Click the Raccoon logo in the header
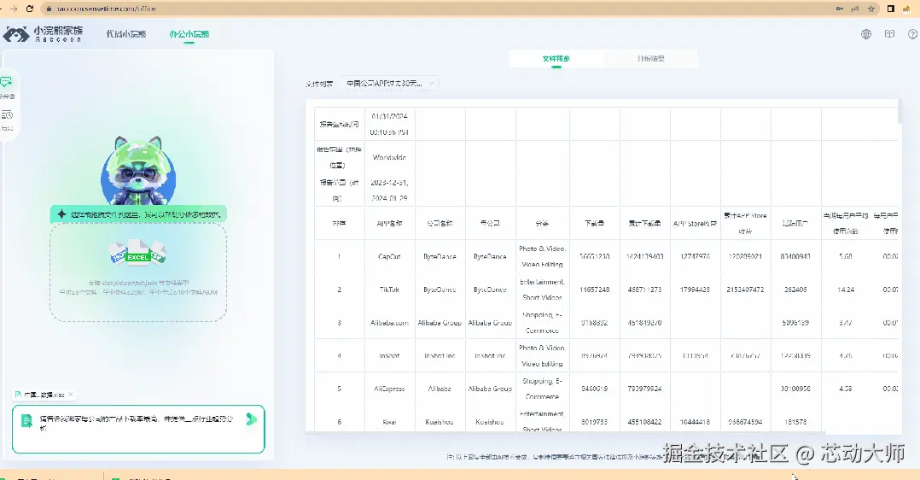Screen dimensions: 920x480 tap(43, 34)
